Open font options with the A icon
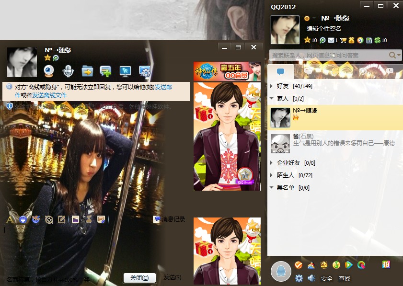Image resolution: width=403 pixels, height=286 pixels. [x=10, y=219]
